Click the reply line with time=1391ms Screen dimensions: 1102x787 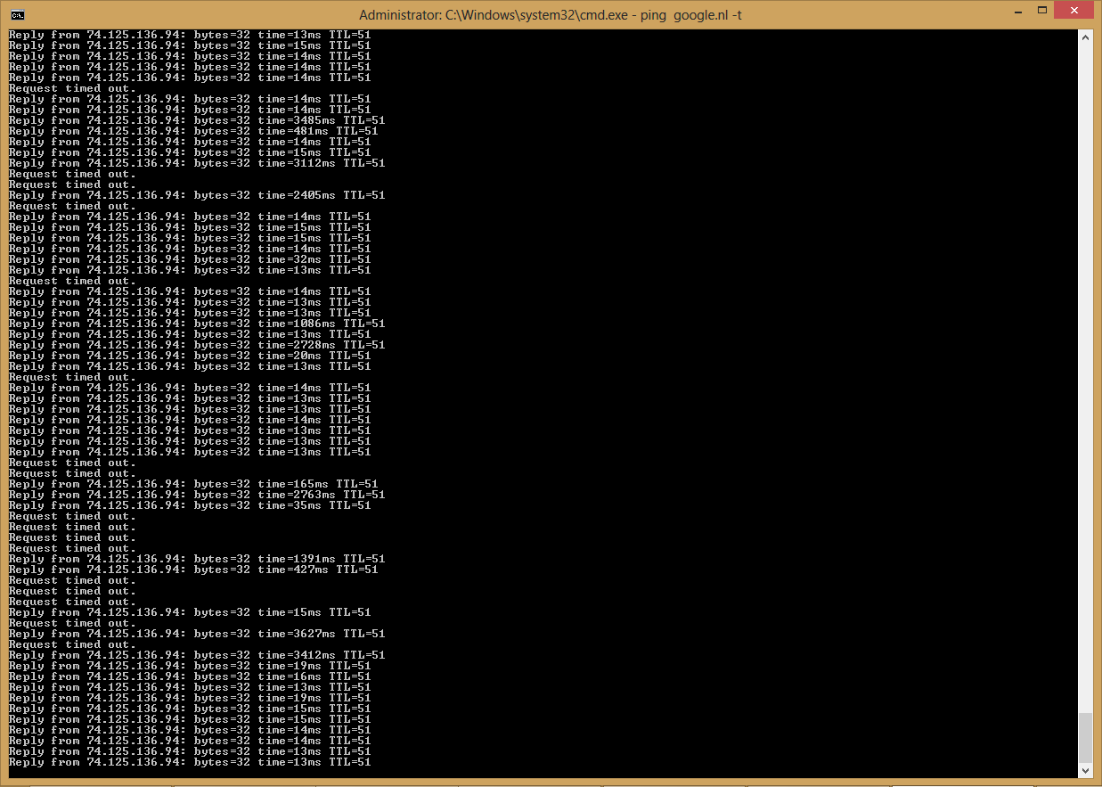(x=196, y=559)
